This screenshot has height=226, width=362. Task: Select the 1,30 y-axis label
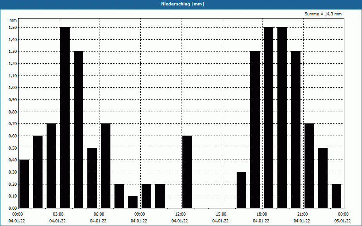pyautogui.click(x=12, y=52)
